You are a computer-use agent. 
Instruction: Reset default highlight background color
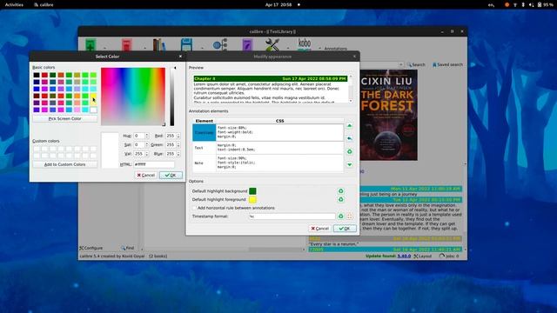pos(340,191)
